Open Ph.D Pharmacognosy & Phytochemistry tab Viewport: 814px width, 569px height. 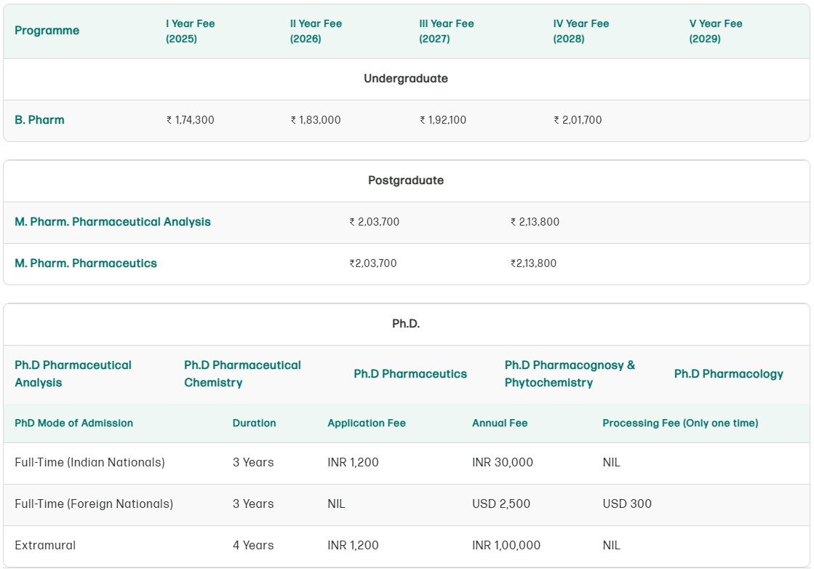(570, 374)
